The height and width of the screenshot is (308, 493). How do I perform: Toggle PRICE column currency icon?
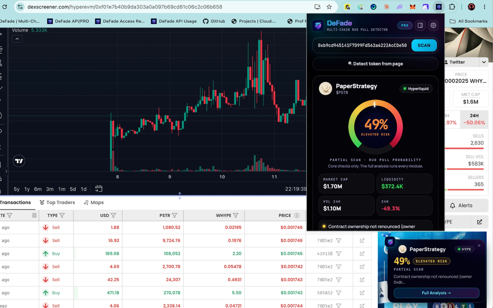click(x=297, y=216)
